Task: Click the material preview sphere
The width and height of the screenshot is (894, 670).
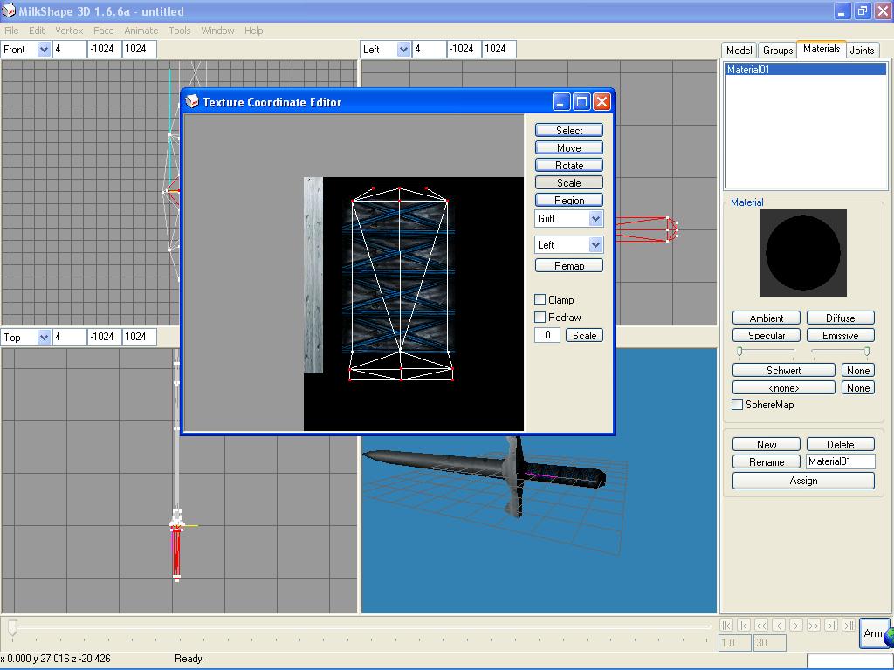Action: [802, 252]
